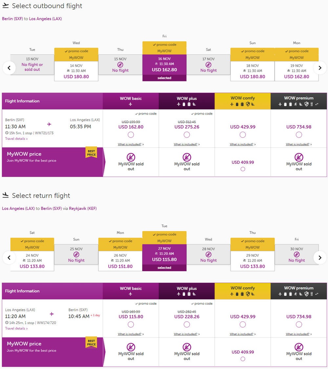Click outbound WOW comfy yellow column header
The image size is (328, 369).
pos(243,101)
